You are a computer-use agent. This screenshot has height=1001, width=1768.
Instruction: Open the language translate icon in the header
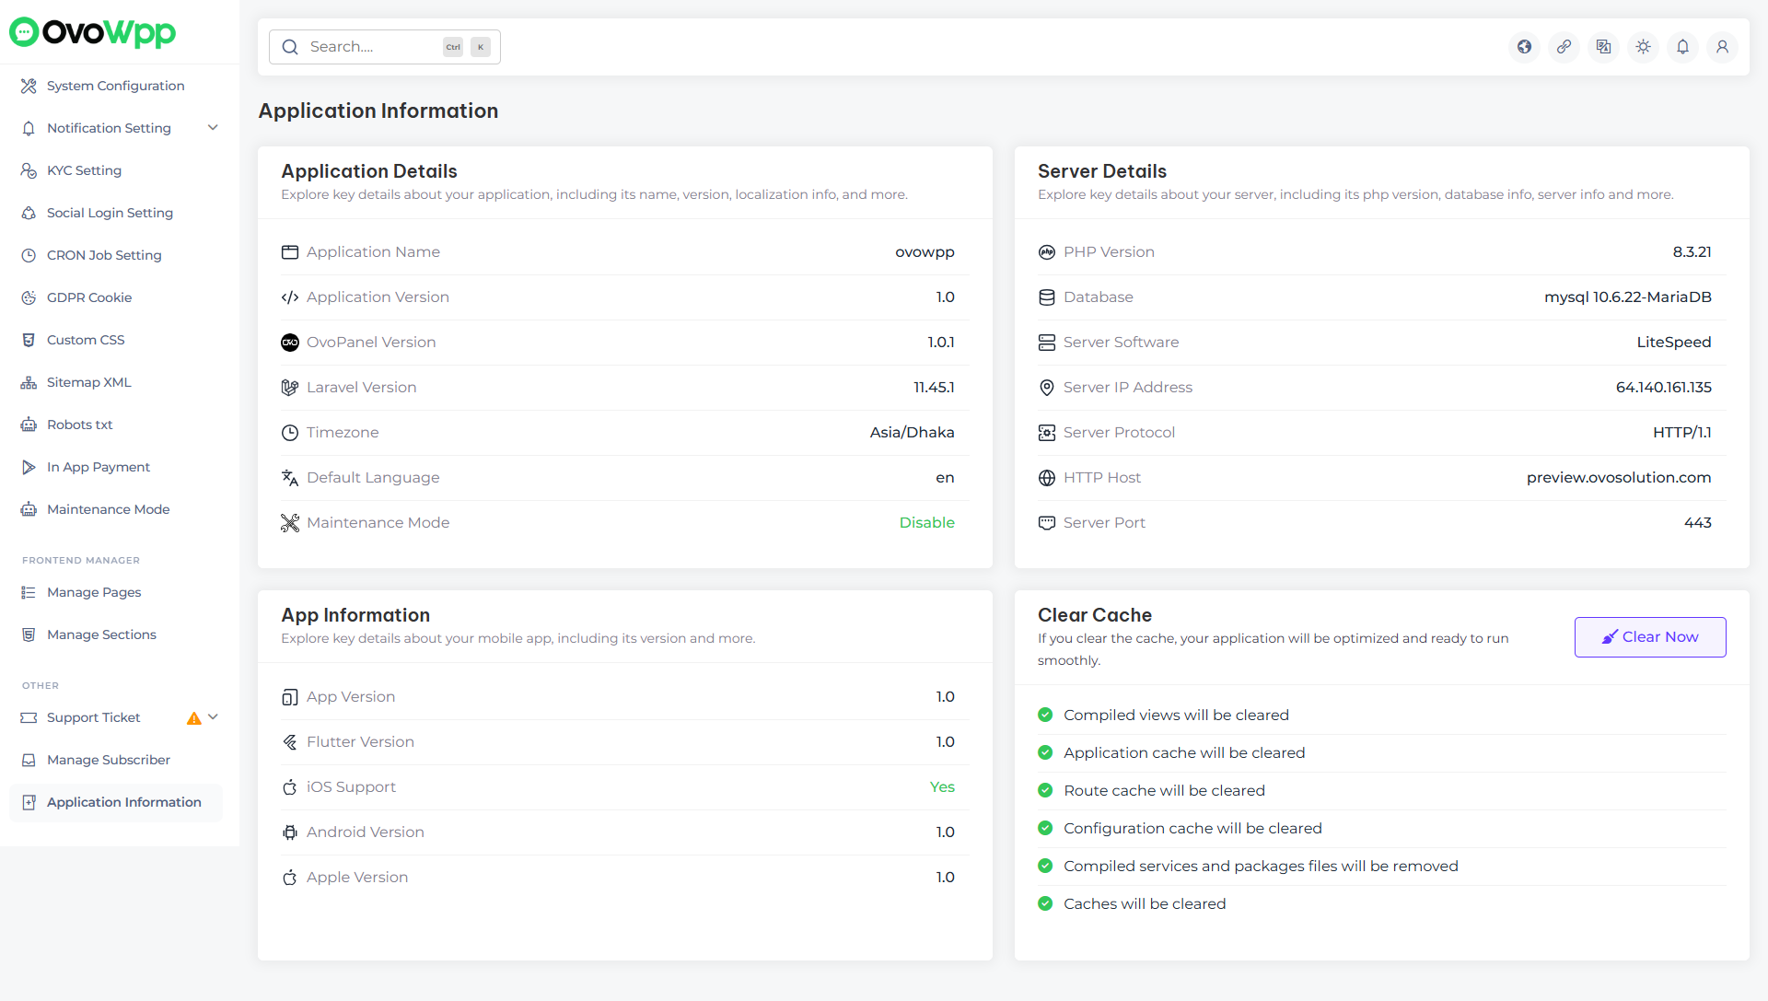tap(1603, 47)
